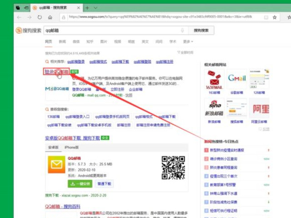The image size is (291, 218).
Task: Click the QR code image
Action: [173, 168]
